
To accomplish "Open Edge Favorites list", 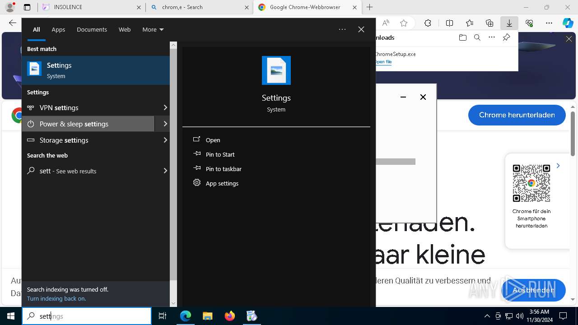I will pyautogui.click(x=470, y=23).
